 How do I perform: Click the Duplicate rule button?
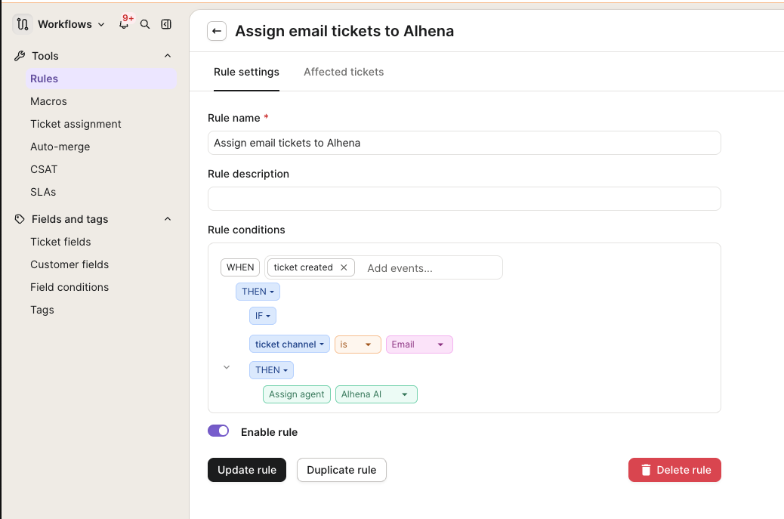tap(341, 470)
